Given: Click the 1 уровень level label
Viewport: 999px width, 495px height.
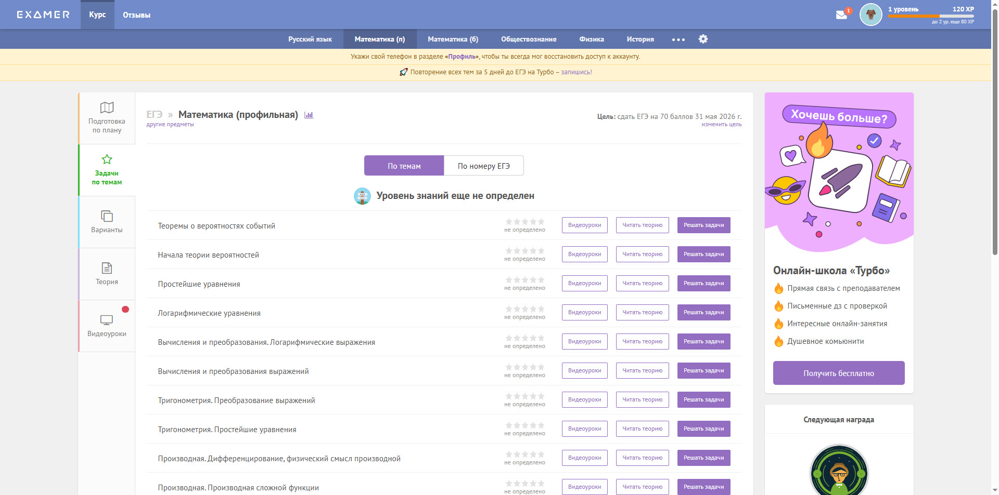Looking at the screenshot, I should click(903, 9).
